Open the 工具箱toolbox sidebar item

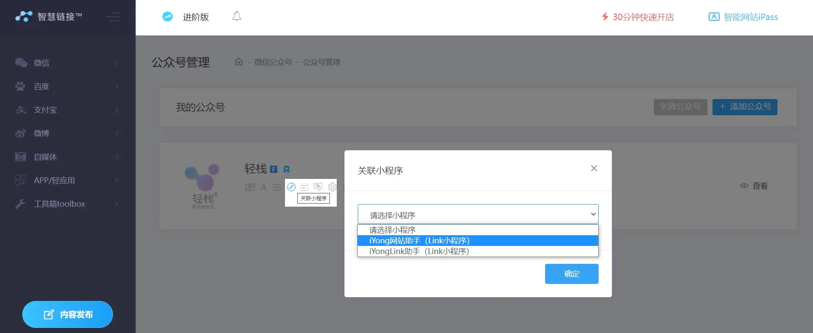(x=67, y=204)
